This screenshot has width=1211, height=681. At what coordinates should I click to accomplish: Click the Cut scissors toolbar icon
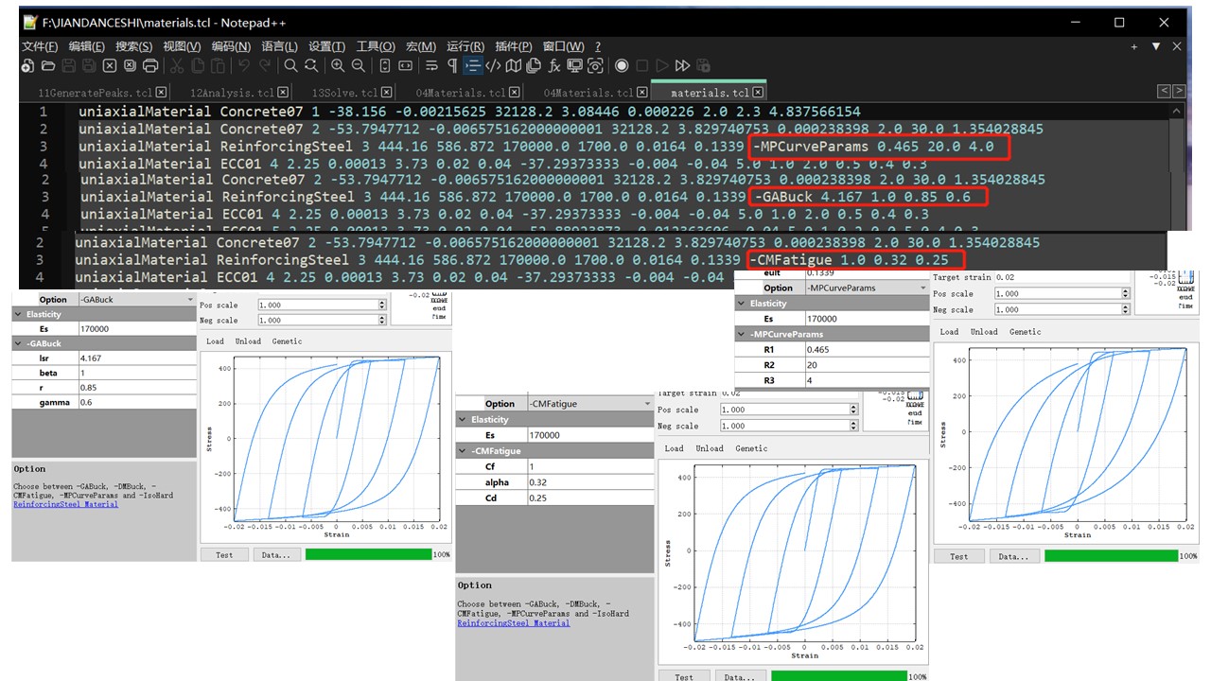tap(177, 65)
